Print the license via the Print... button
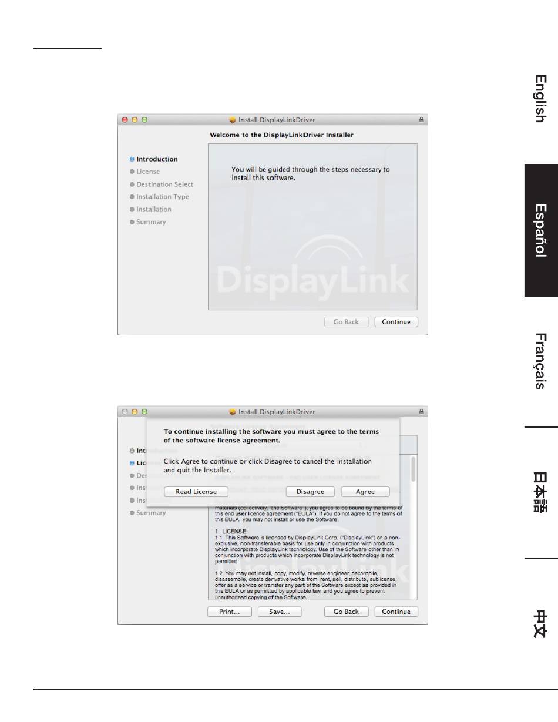558x722 pixels. (230, 612)
